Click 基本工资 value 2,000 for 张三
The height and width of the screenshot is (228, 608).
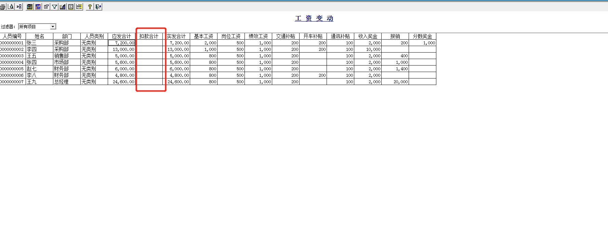(x=203, y=43)
